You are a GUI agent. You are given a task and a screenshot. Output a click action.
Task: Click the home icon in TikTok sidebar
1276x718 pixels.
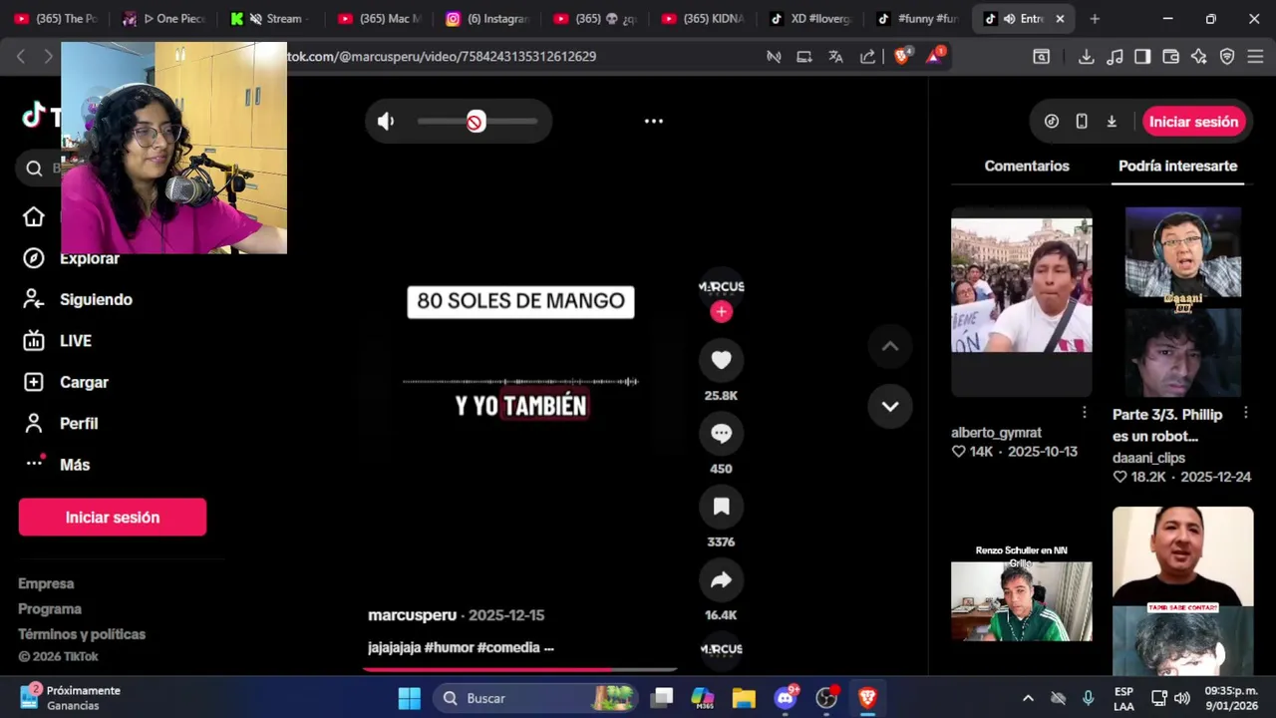click(34, 217)
